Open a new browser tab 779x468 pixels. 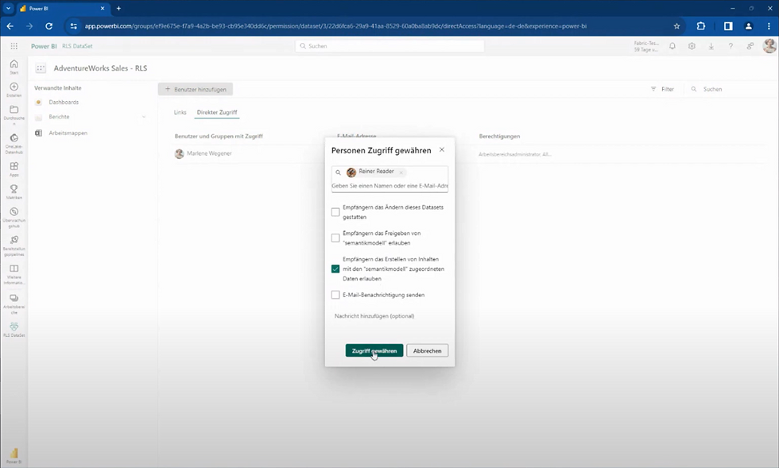click(118, 9)
